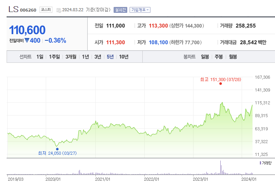Click the 2024/01 axis label
The height and width of the screenshot is (185, 275).
point(249,179)
